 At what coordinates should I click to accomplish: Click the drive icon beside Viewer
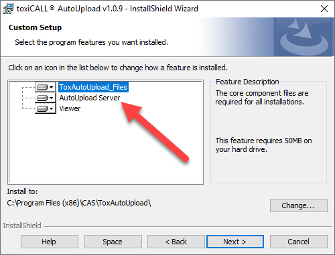point(42,108)
